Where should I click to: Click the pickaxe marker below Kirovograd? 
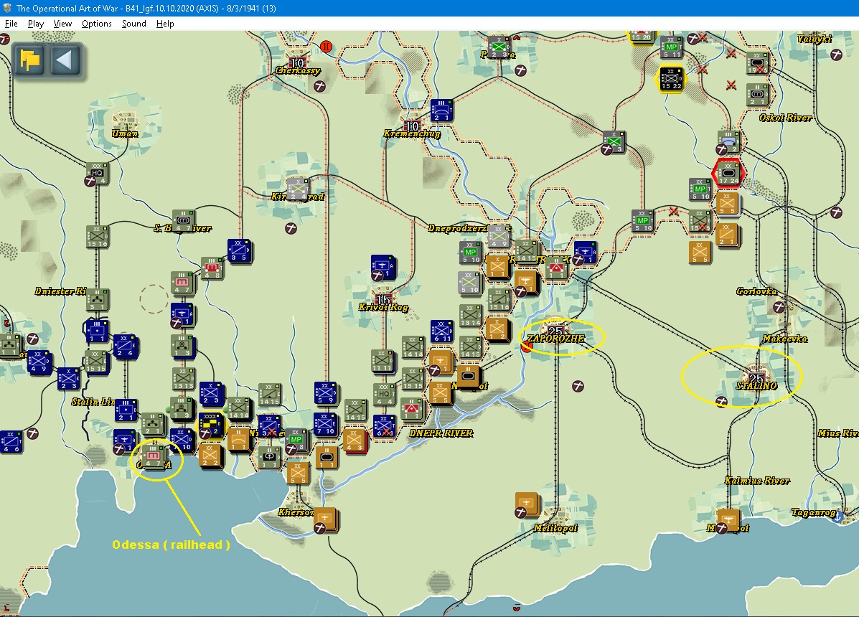[x=291, y=227]
